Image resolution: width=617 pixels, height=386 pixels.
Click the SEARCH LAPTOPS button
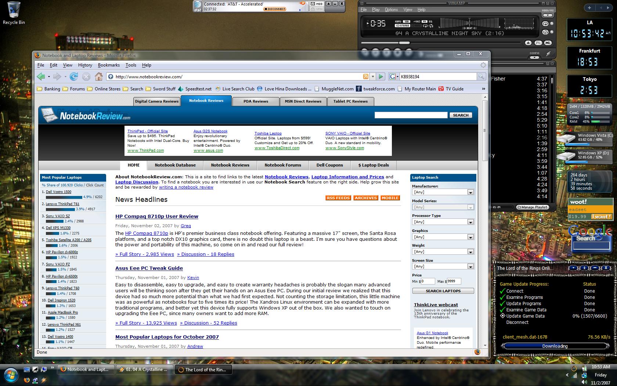tap(443, 291)
